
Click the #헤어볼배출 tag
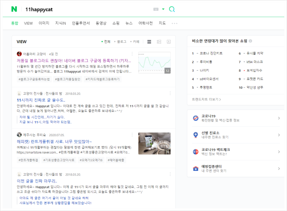[116, 160]
